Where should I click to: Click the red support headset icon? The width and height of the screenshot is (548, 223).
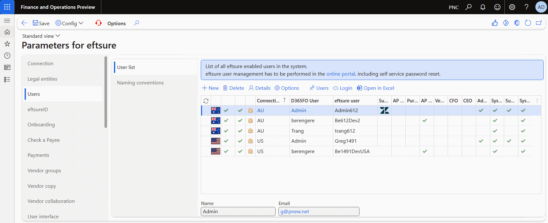[98, 23]
